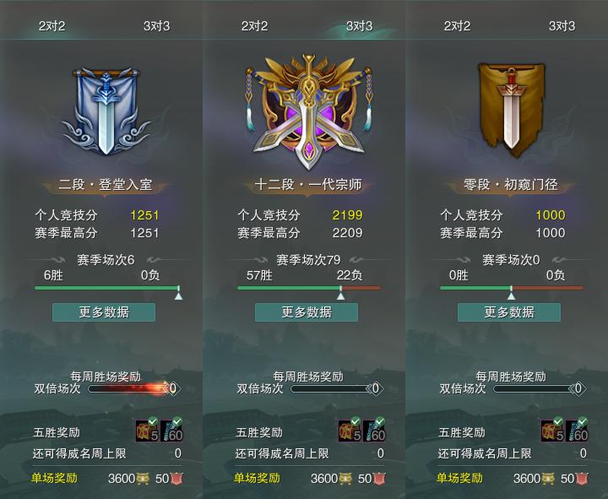The image size is (608, 499).
Task: Click the green checkmark on right panel 60 reward
Action: pos(583,421)
